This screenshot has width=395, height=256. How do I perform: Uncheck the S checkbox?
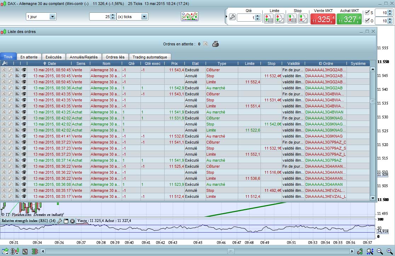(367, 13)
